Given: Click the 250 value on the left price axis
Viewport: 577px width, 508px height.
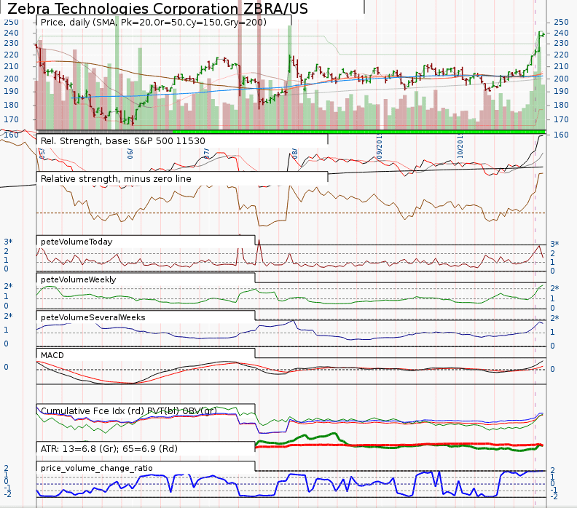Looking at the screenshot, I should (11, 22).
